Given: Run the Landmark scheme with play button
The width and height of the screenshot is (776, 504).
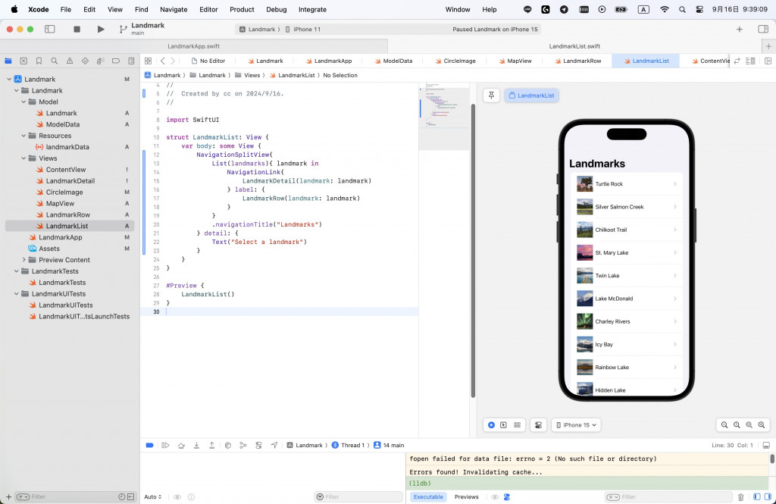Looking at the screenshot, I should [x=101, y=30].
